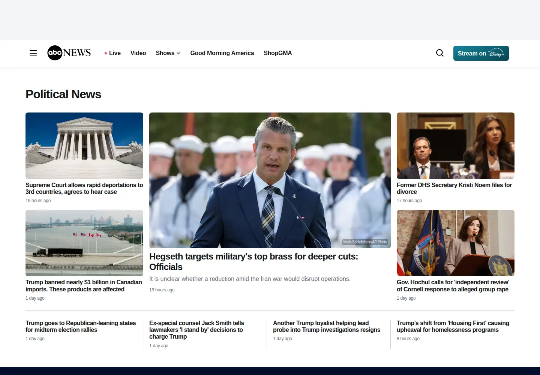This screenshot has height=375, width=540.
Task: Expand the Shows dropdown
Action: 168,53
